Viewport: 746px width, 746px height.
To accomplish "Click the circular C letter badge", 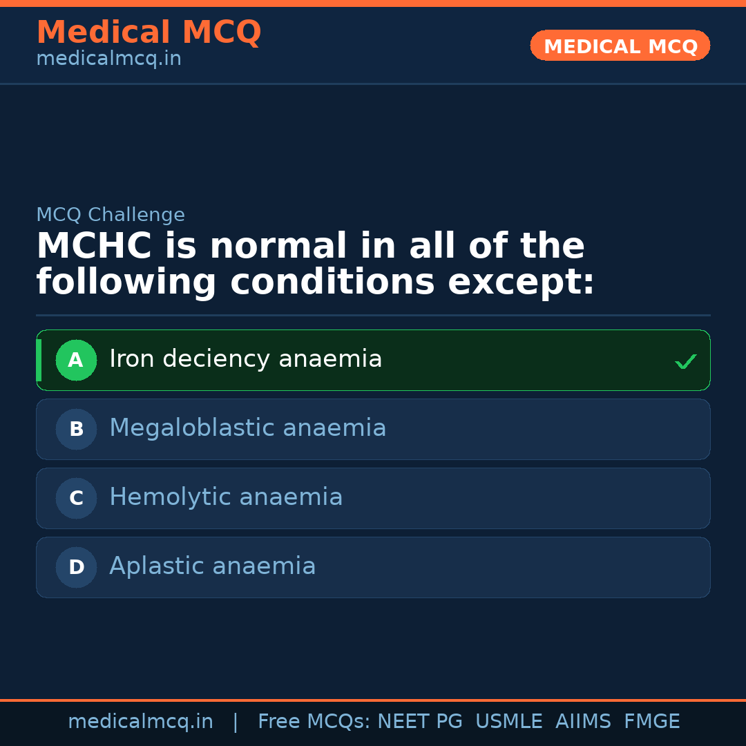I will pyautogui.click(x=76, y=498).
